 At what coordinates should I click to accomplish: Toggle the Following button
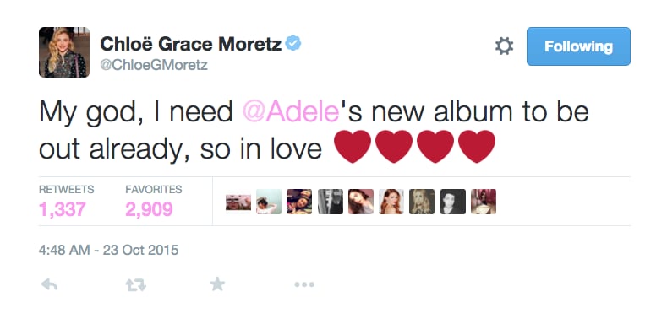point(578,46)
